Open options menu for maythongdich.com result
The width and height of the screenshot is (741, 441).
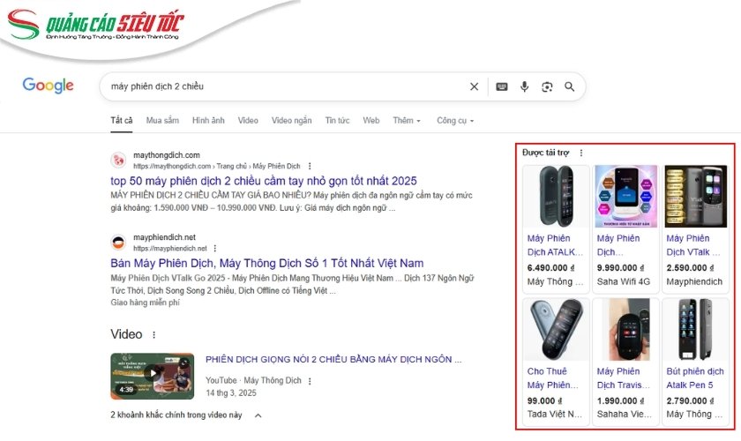click(310, 166)
